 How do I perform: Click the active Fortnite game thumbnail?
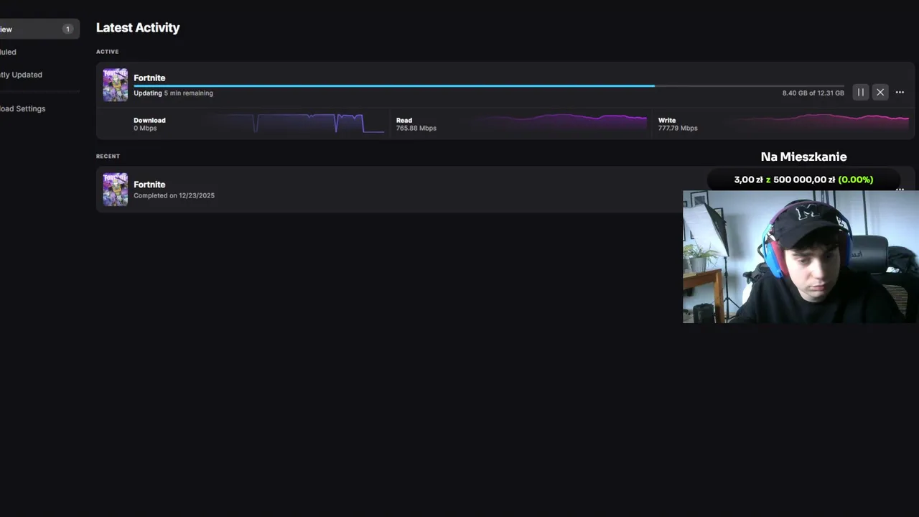[x=115, y=85]
